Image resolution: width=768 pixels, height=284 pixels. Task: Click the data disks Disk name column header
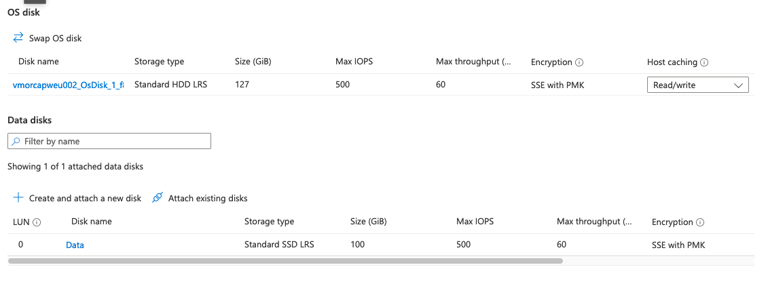tap(92, 222)
